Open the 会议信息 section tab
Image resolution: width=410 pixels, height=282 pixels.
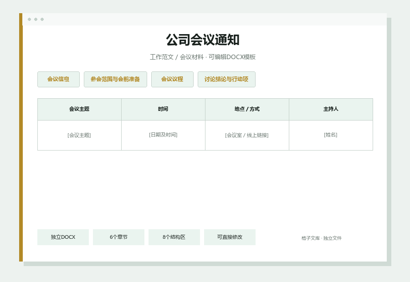[58, 79]
